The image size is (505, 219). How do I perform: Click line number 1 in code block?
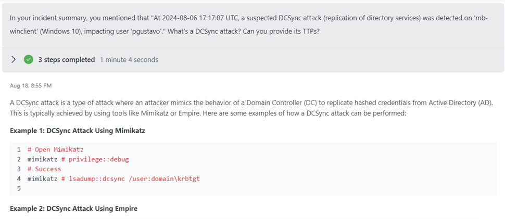tap(19, 149)
